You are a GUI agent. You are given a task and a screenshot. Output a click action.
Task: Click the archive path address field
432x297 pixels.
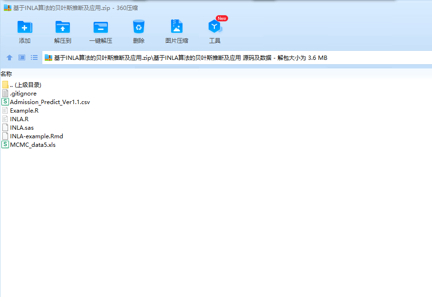237,57
